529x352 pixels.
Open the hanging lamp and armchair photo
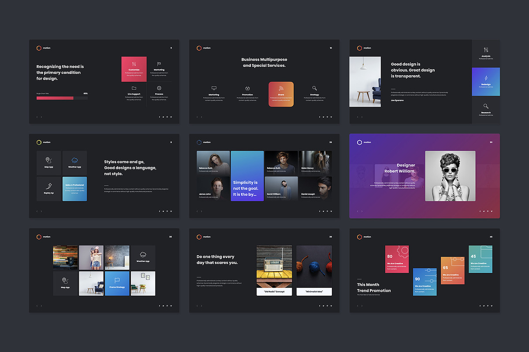point(365,81)
